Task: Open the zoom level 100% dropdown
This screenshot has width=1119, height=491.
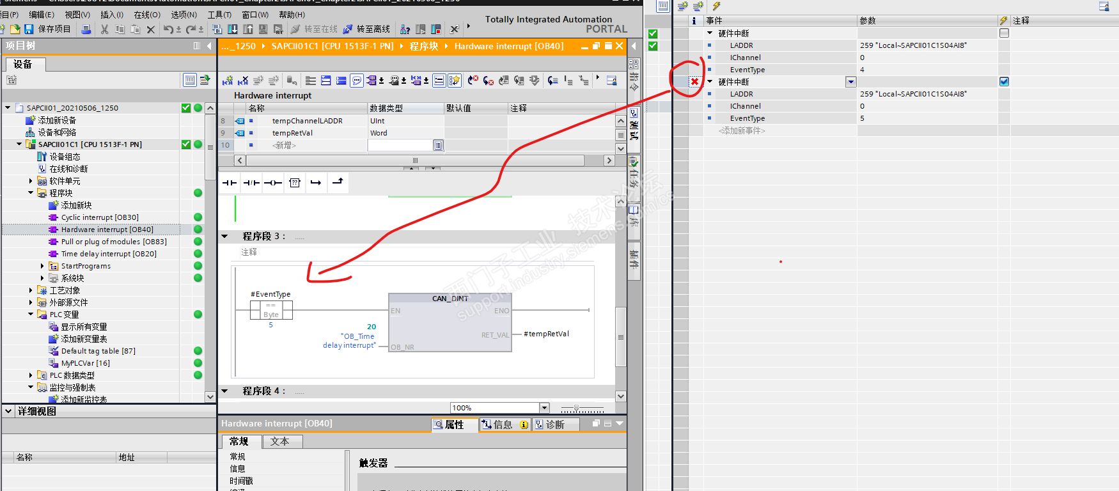Action: coord(544,408)
